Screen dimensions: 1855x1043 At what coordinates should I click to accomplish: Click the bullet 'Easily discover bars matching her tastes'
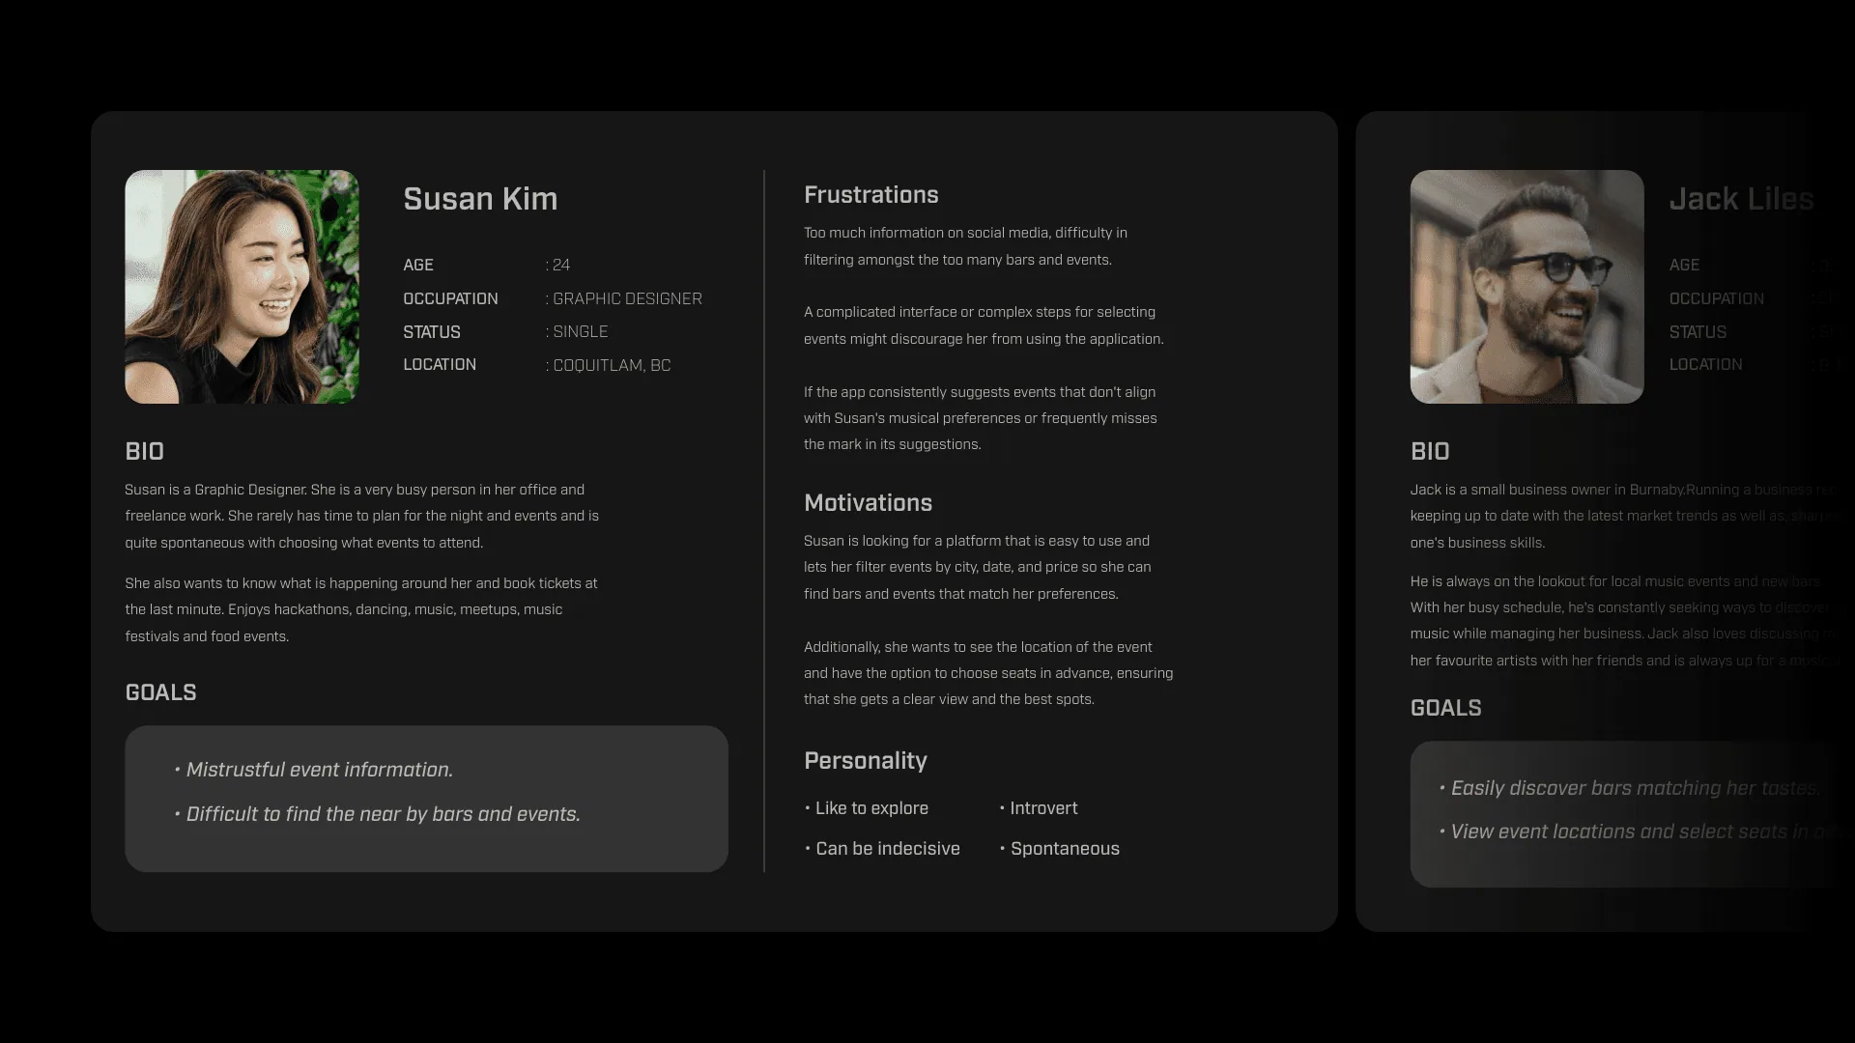(1630, 788)
